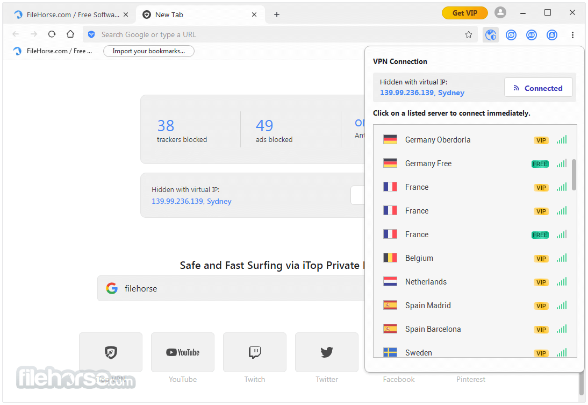Close the FileHorse.com tab
This screenshot has height=405, width=588.
coord(126,15)
